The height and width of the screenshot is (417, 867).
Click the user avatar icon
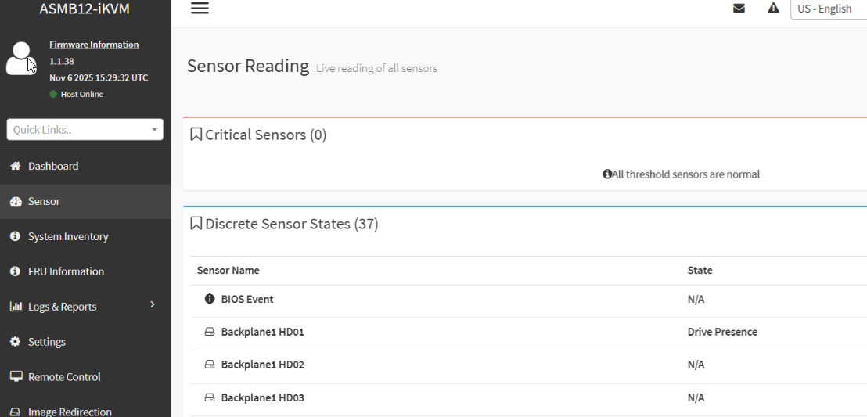point(21,59)
